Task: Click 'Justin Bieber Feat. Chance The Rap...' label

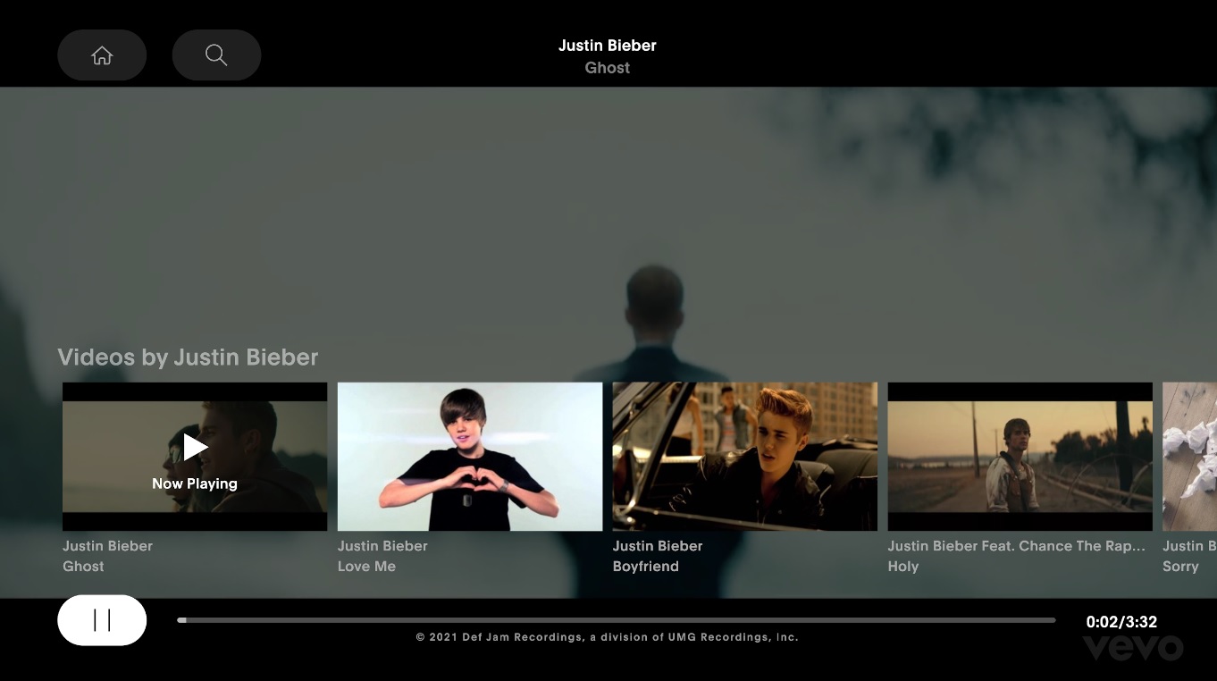Action: pos(1017,546)
